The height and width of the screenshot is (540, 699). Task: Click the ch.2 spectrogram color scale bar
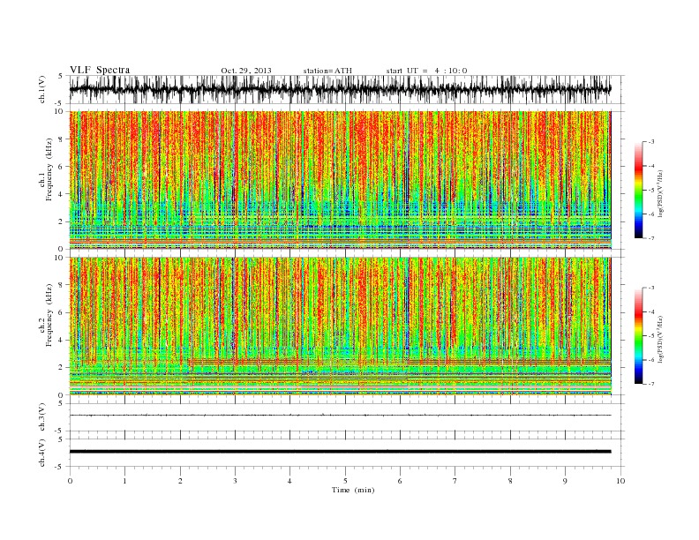point(638,336)
